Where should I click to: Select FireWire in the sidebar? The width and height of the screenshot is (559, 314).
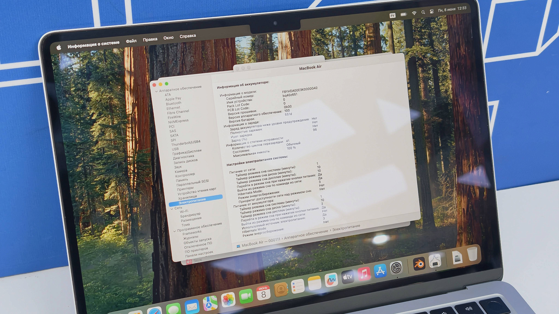(174, 117)
